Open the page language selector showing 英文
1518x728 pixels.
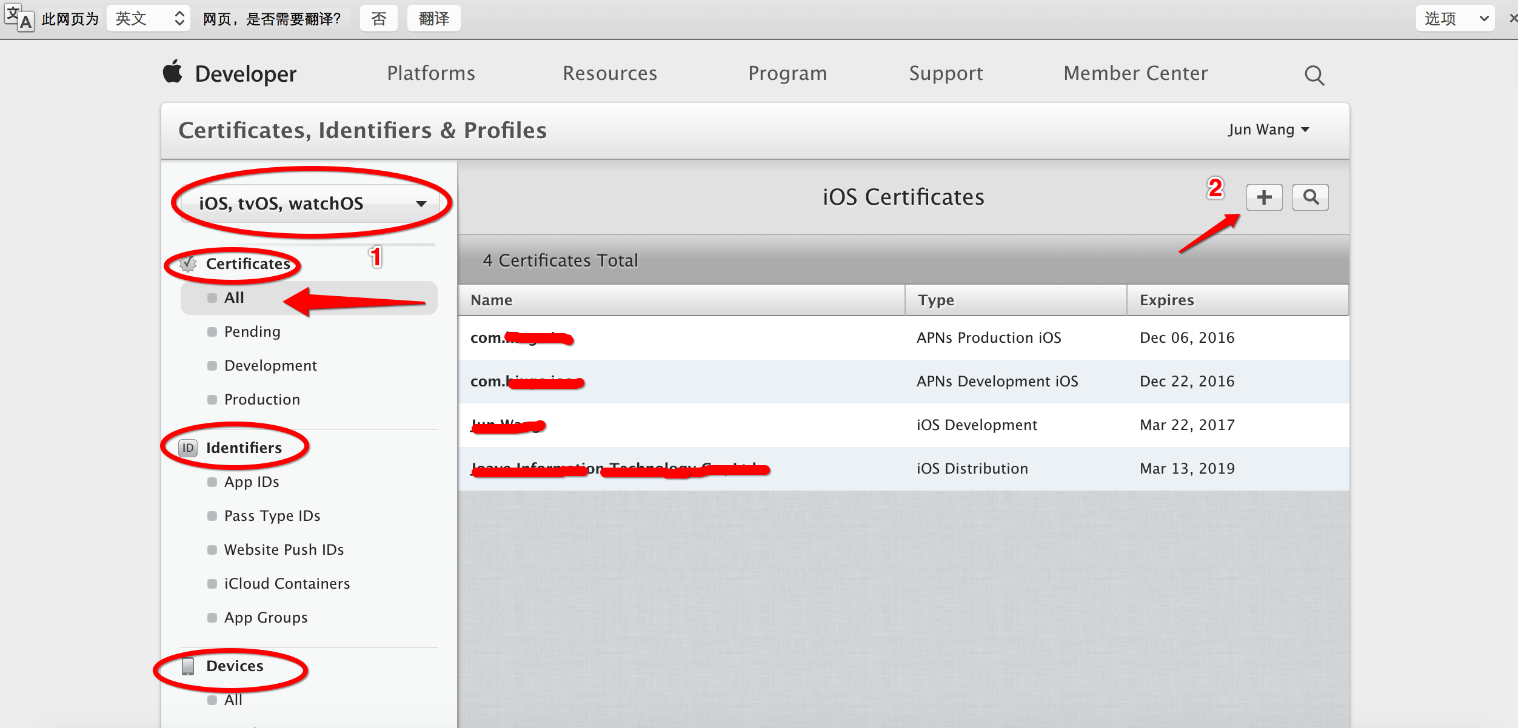[x=149, y=19]
